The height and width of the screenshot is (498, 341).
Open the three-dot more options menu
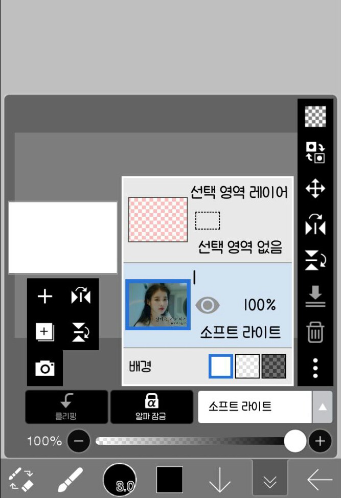[315, 368]
